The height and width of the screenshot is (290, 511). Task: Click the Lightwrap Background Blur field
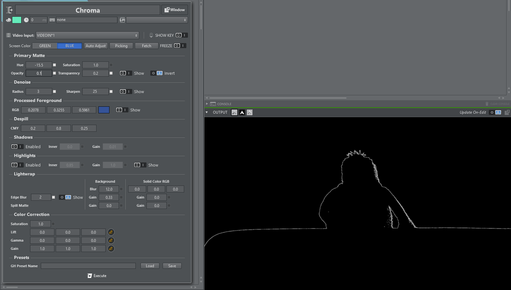109,189
